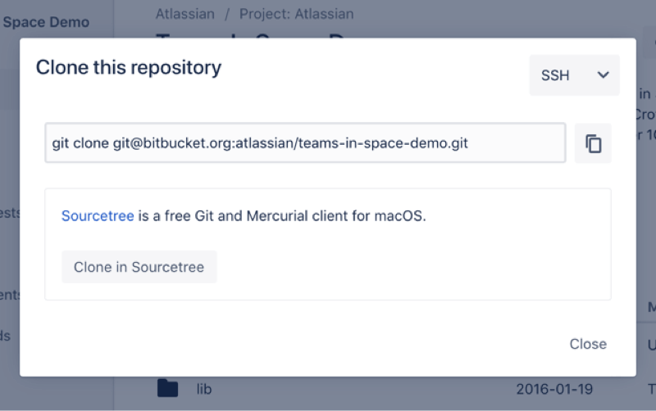Click the 2016-01-19 date entry
The width and height of the screenshot is (656, 411).
pos(554,389)
